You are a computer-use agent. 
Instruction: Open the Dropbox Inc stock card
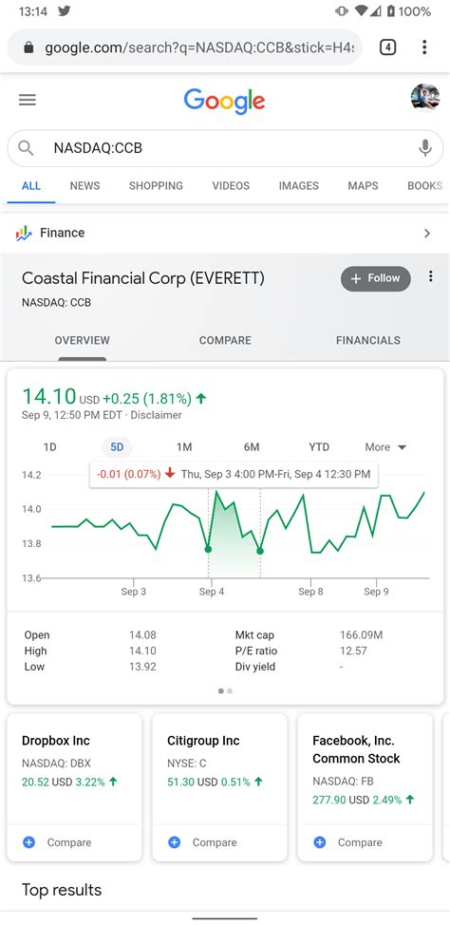coord(74,787)
